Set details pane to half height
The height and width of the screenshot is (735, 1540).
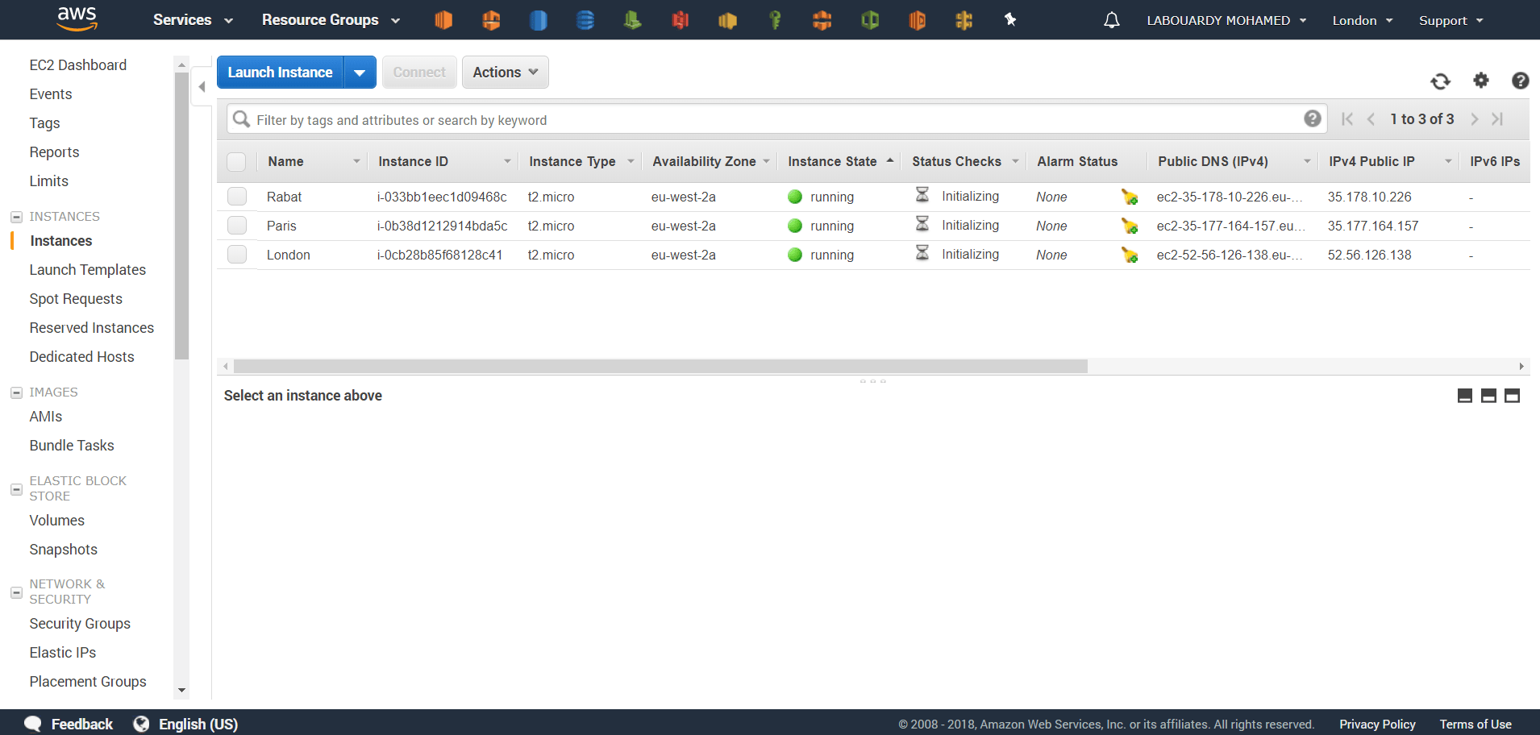point(1488,396)
